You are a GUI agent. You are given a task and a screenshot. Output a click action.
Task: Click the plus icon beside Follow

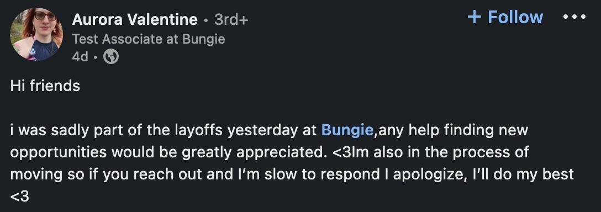click(475, 17)
